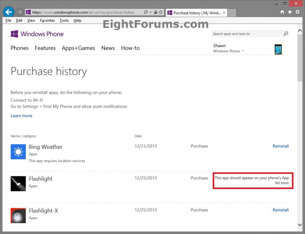The height and width of the screenshot is (234, 305).
Task: Click the browser Forward arrow button
Action: pos(19,12)
